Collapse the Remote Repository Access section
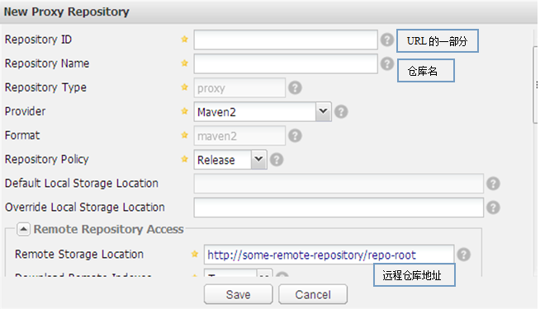The width and height of the screenshot is (540, 309). tap(23, 229)
